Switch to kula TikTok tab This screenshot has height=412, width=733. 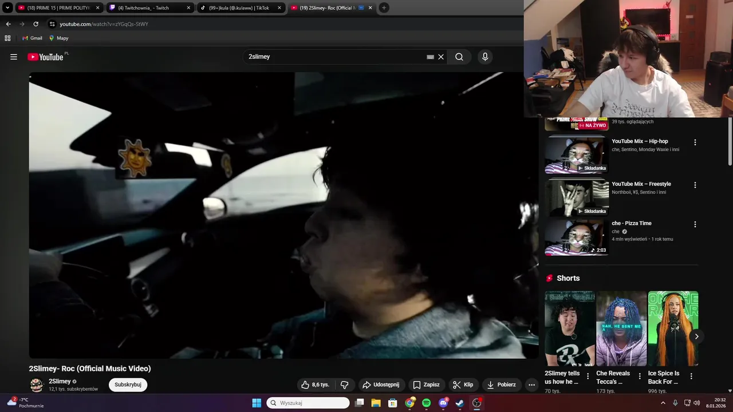pyautogui.click(x=241, y=7)
